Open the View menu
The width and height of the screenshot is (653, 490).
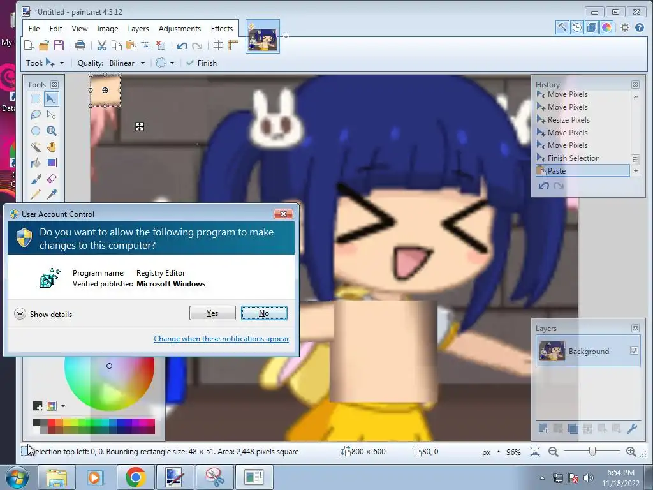click(80, 28)
